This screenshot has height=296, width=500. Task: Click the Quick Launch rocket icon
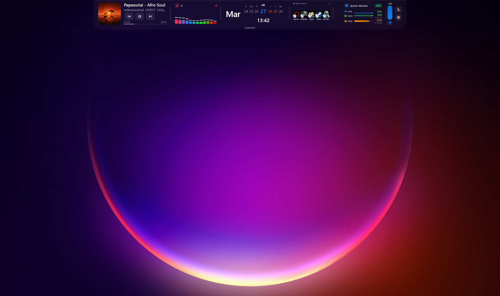(x=294, y=4)
